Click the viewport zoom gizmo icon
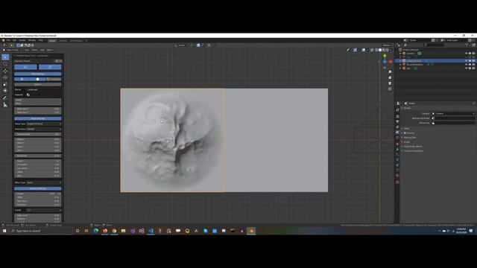 (x=390, y=71)
